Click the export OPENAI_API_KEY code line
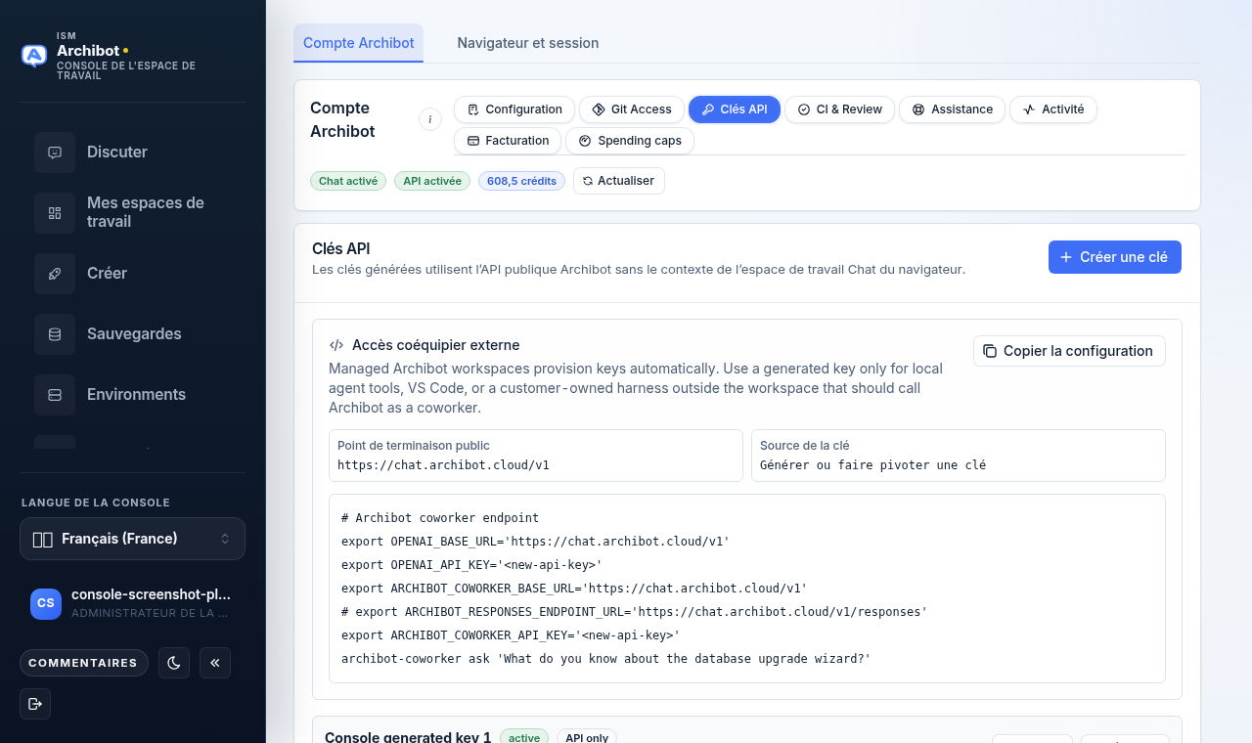Screen dimensions: 1252x743 pyautogui.click(x=471, y=565)
